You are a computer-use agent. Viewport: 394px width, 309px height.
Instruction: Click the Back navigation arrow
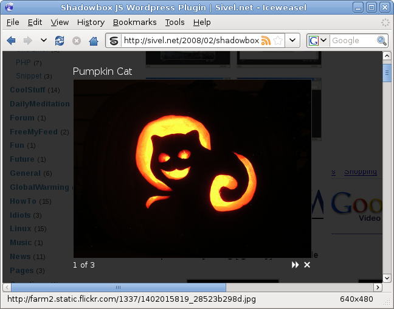[11, 41]
